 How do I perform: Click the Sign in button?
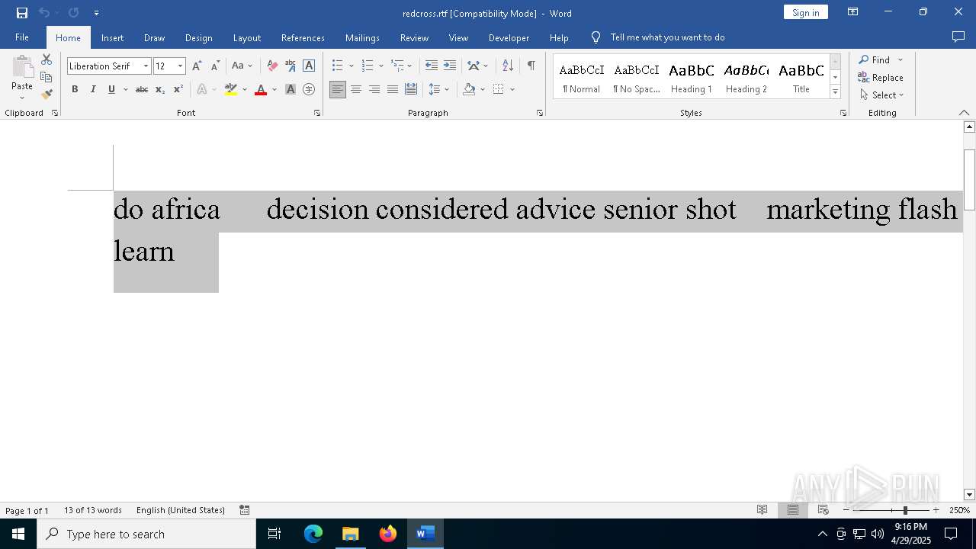tap(805, 12)
